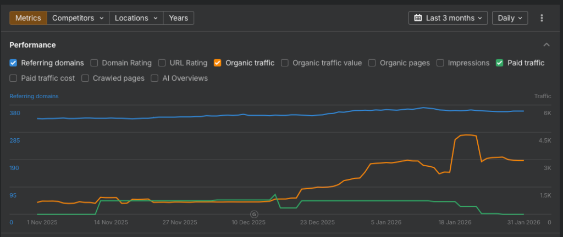Open the Last 3 months dropdown
The height and width of the screenshot is (237, 563).
(x=448, y=18)
